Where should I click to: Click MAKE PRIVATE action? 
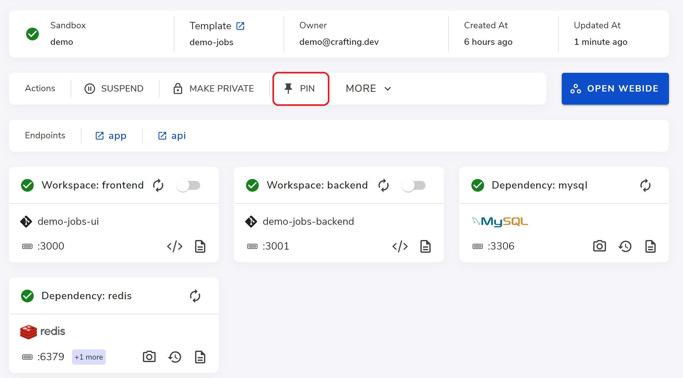pos(213,88)
